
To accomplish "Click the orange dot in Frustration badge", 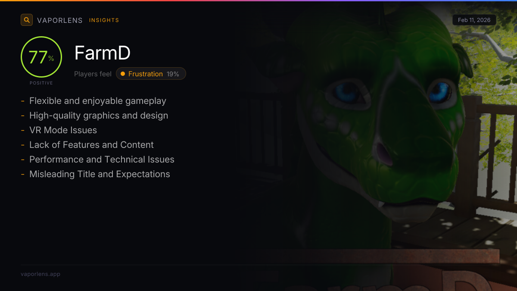I will pyautogui.click(x=123, y=74).
